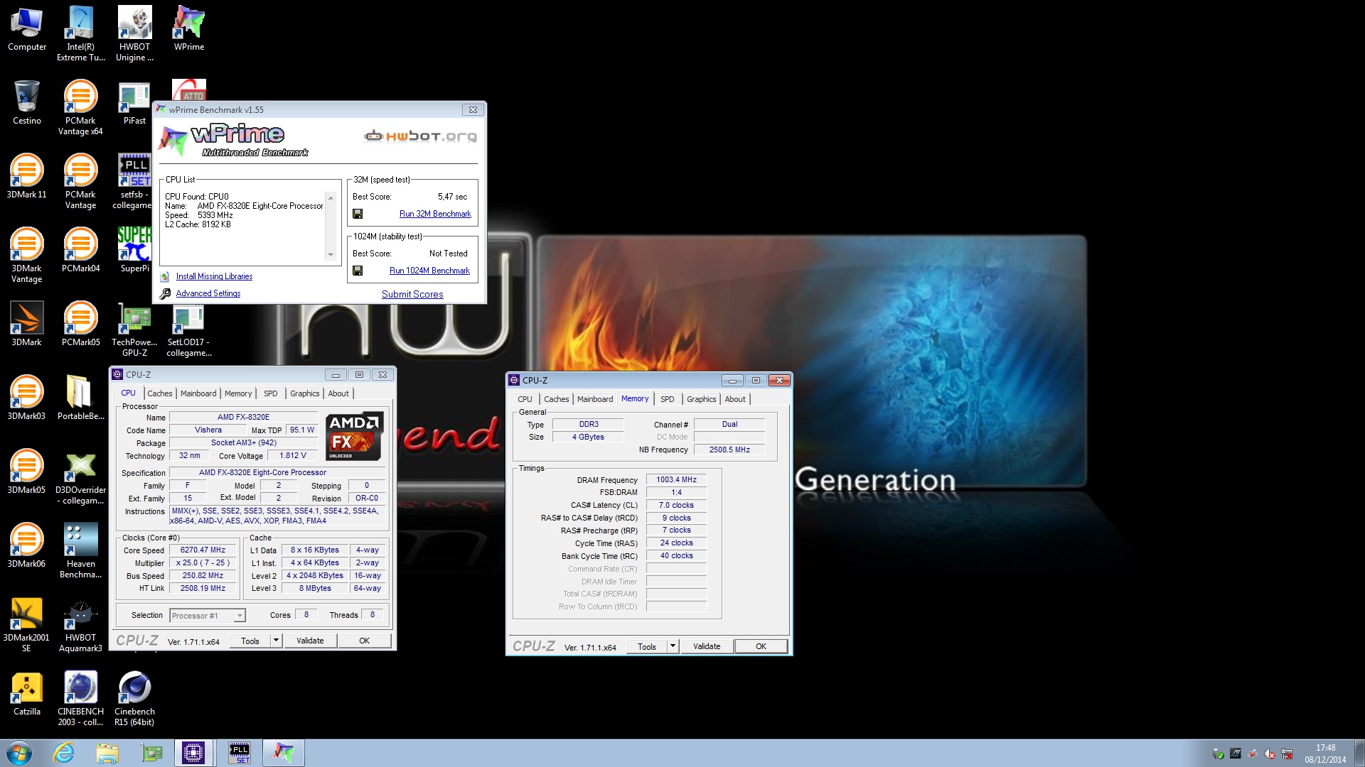This screenshot has height=767, width=1365.
Task: Open the Computer desktop icon
Action: (27, 28)
